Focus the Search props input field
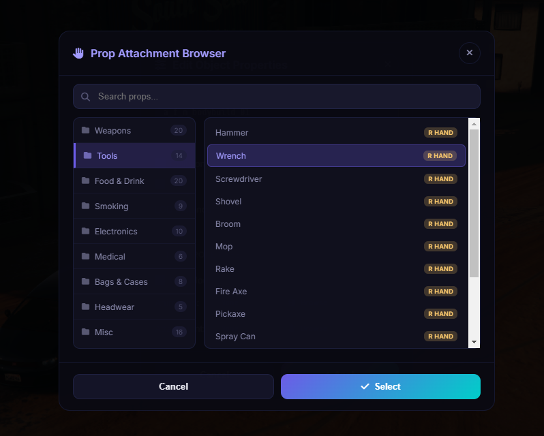 pos(277,96)
